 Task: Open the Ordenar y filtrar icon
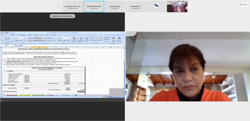[114, 39]
